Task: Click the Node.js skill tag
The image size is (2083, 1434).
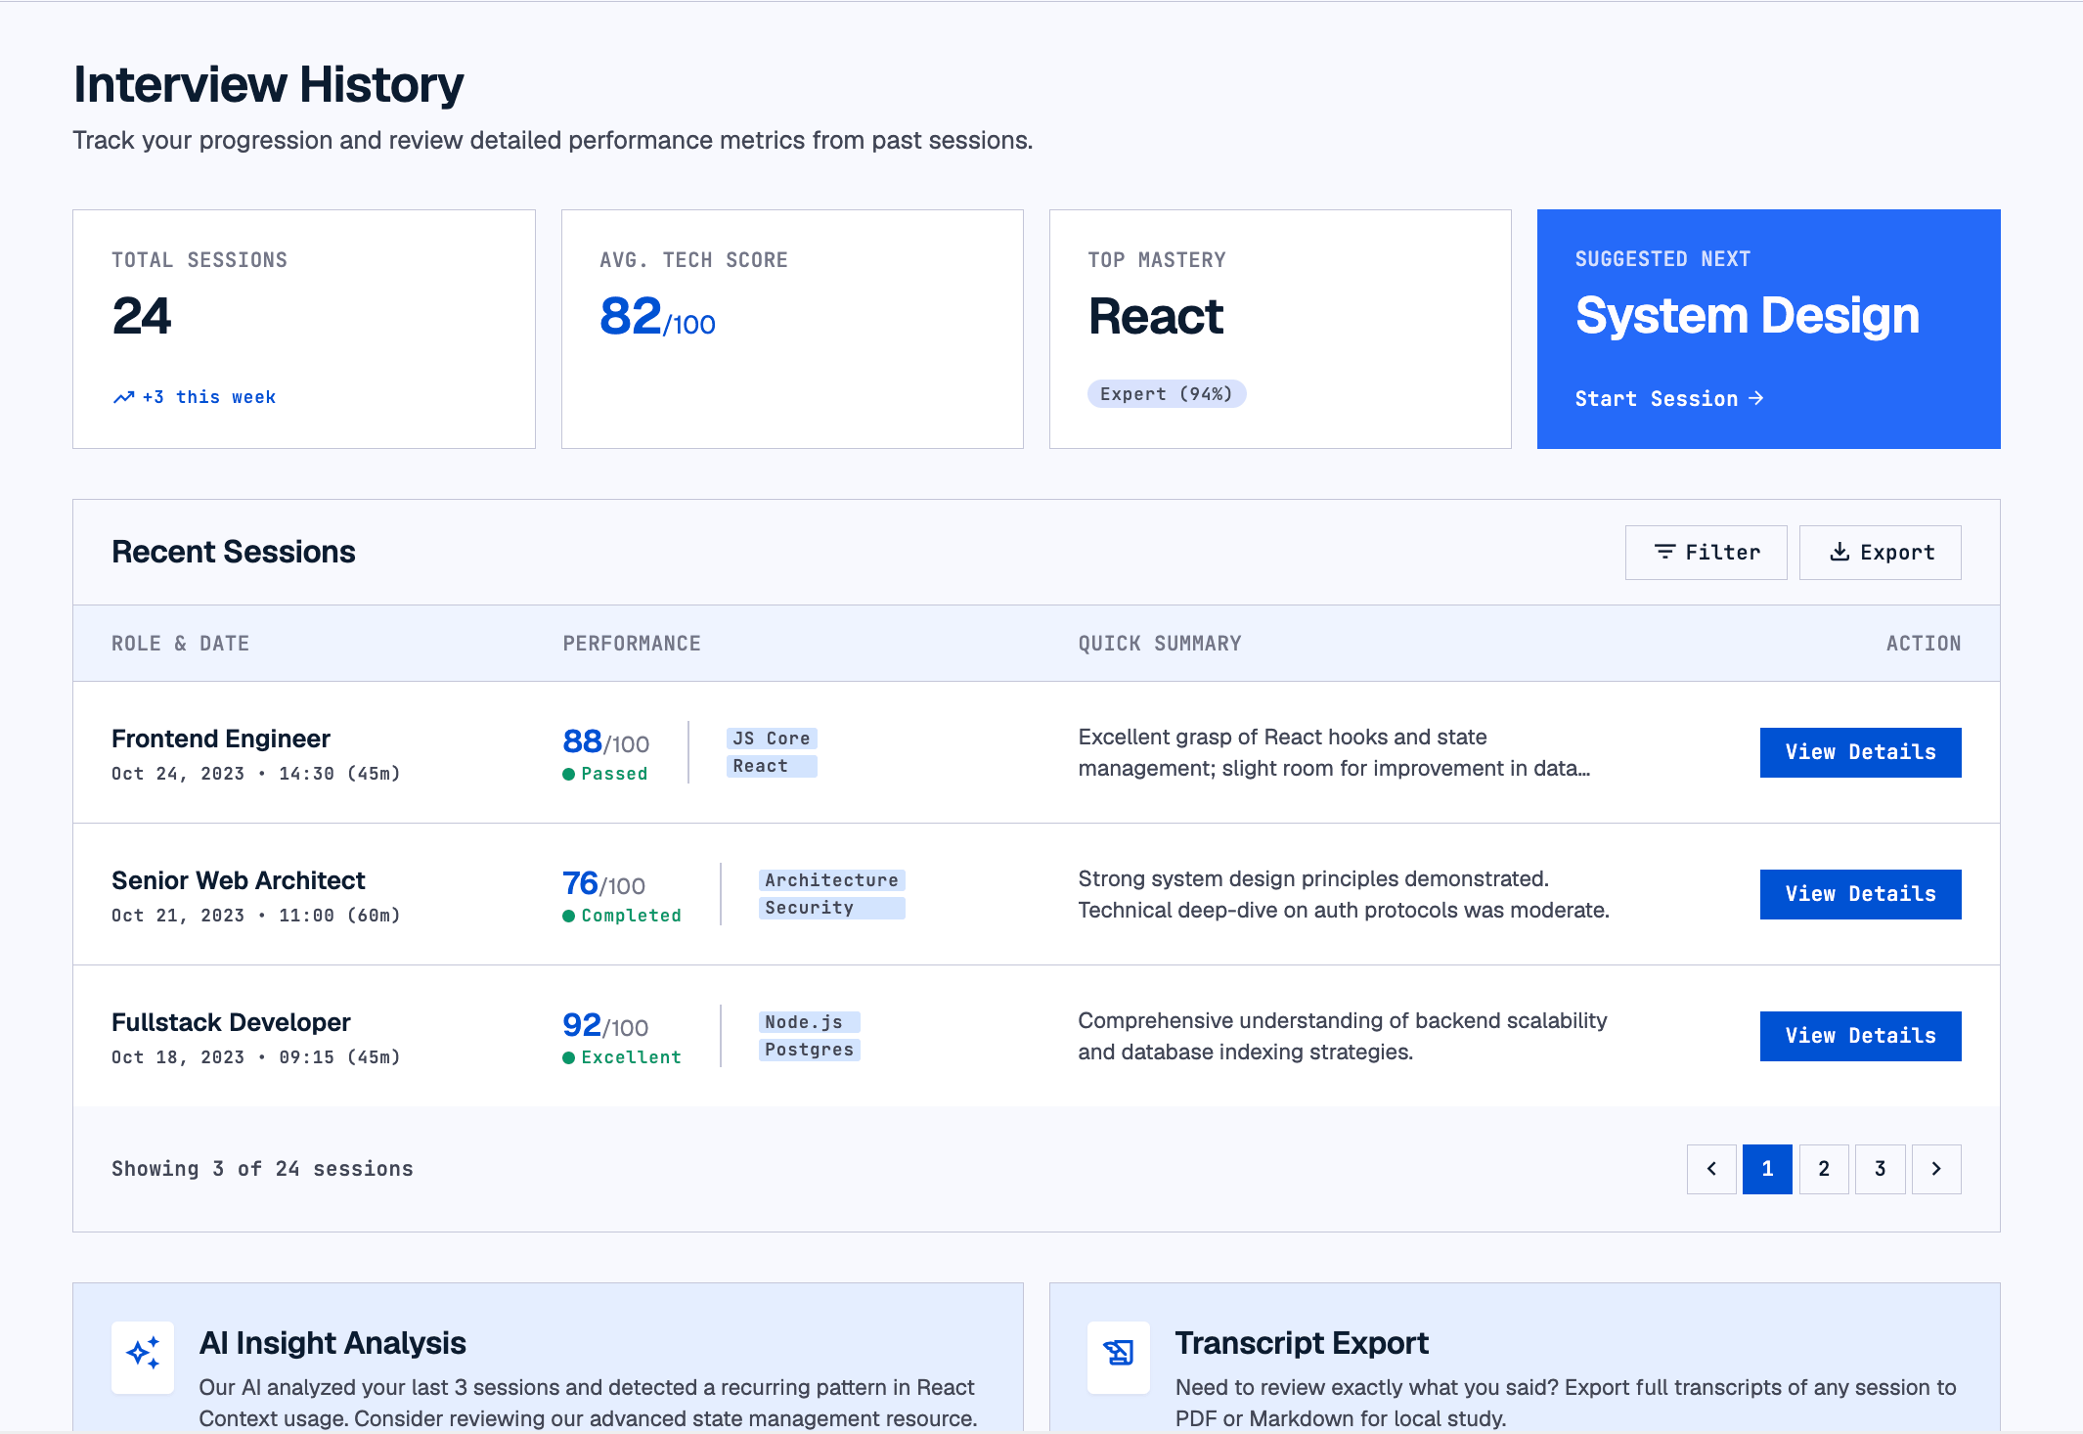Action: pos(809,1022)
